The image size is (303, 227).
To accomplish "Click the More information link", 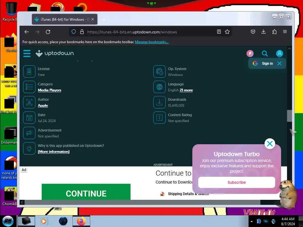I will tap(54, 152).
